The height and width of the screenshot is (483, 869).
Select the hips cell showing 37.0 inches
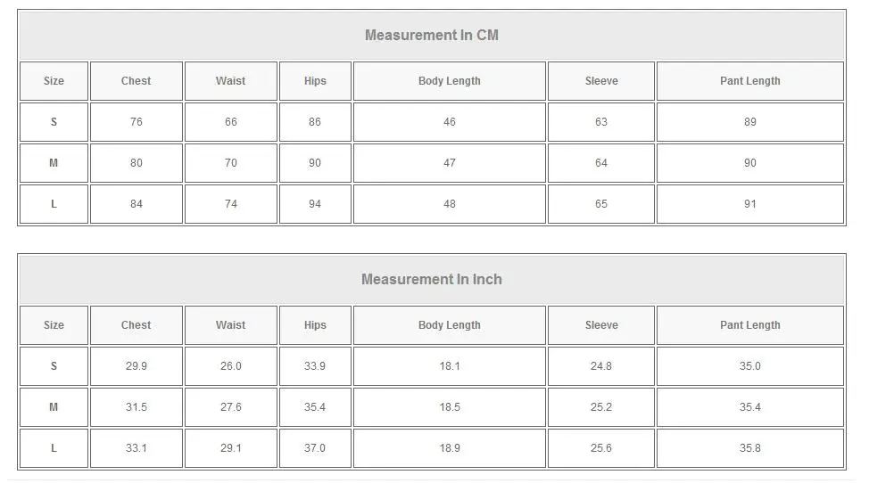click(x=315, y=448)
